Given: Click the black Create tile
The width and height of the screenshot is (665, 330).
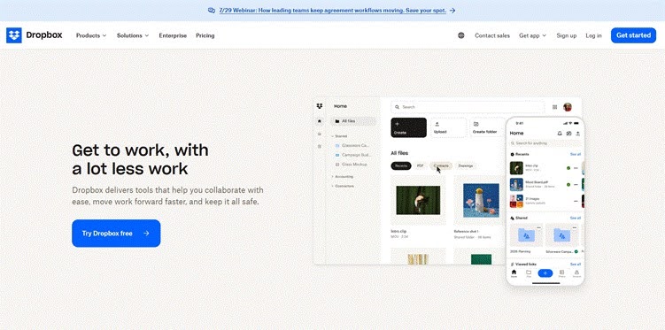Looking at the screenshot, I should (408, 127).
